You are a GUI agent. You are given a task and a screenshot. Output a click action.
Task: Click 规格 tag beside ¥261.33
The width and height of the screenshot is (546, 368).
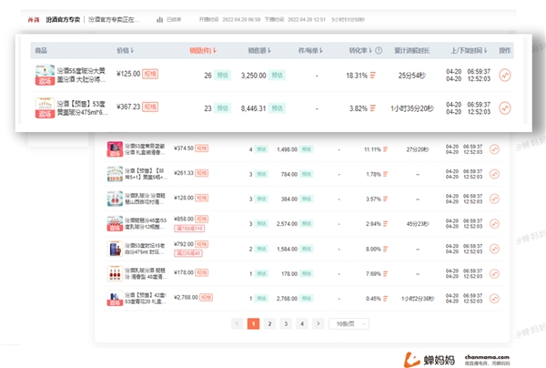pyautogui.click(x=202, y=173)
